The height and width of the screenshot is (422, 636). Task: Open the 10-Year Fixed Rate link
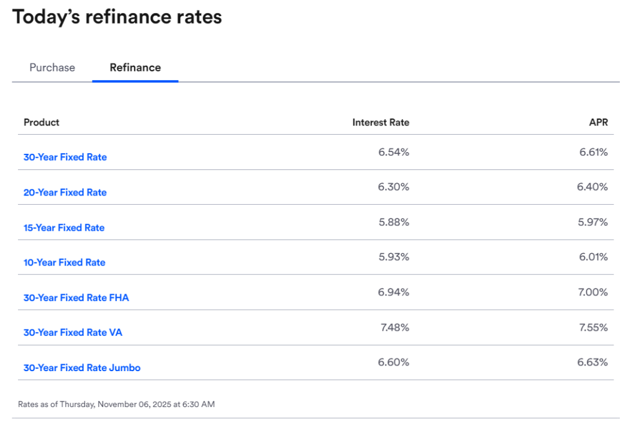click(64, 262)
